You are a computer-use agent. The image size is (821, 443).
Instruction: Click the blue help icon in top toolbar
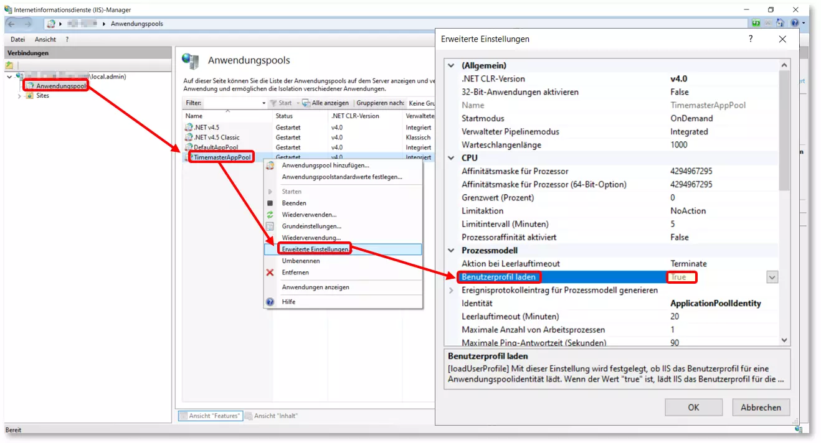point(795,24)
